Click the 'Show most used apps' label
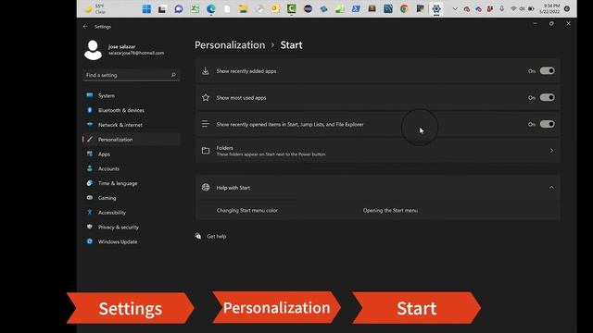 point(241,98)
